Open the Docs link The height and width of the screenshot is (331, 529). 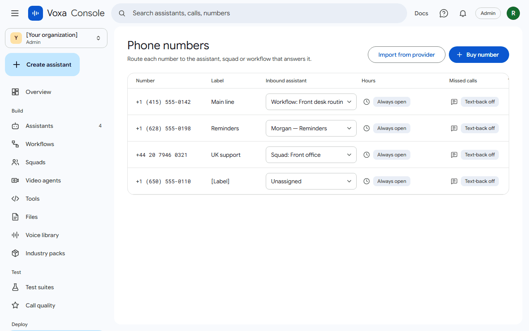coord(422,13)
